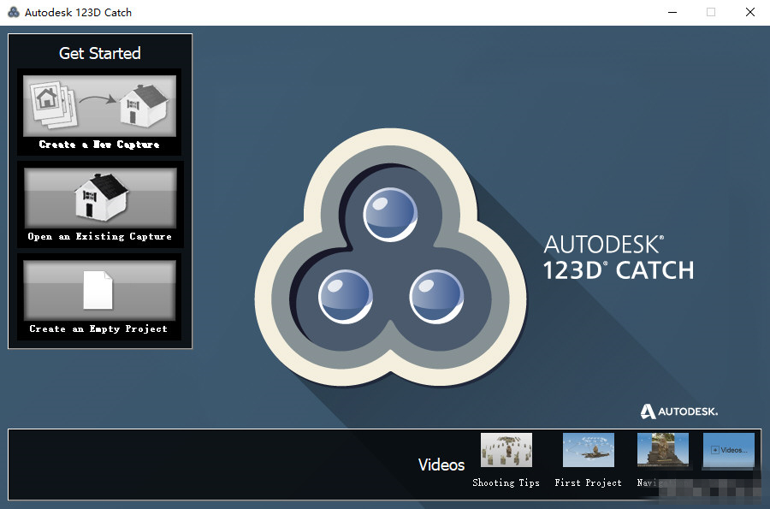This screenshot has height=509, width=770.
Task: Click the First Project caption text
Action: [x=589, y=483]
